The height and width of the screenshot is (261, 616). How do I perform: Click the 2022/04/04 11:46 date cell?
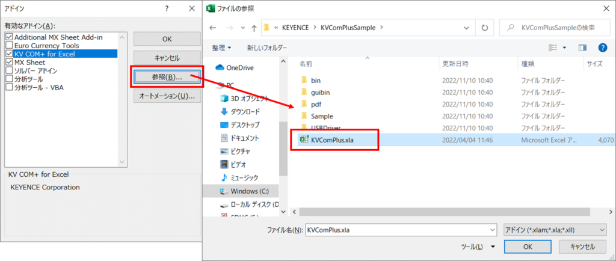pyautogui.click(x=467, y=140)
